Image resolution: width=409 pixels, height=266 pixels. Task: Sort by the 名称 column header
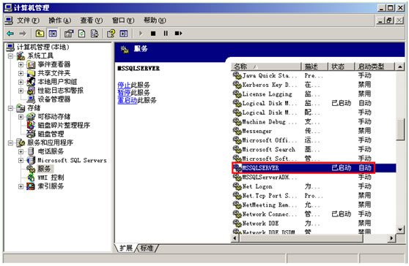266,66
